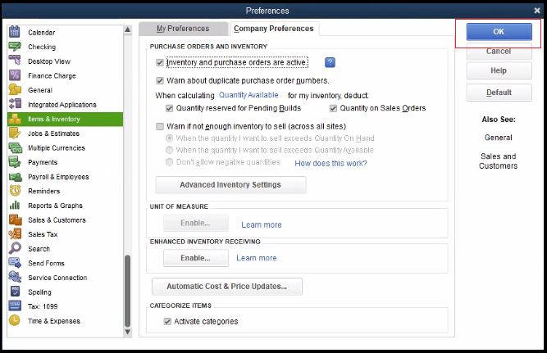547x353 pixels.
Task: Follow the How does this work? link
Action: pyautogui.click(x=330, y=163)
